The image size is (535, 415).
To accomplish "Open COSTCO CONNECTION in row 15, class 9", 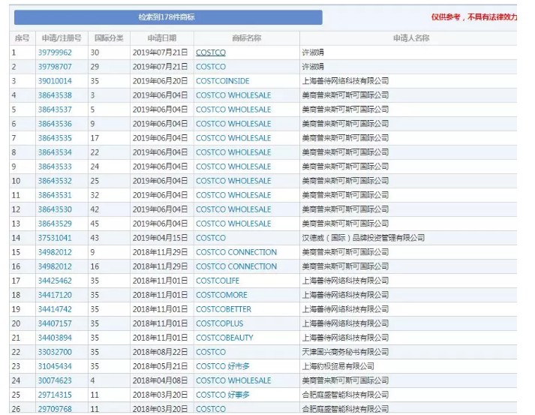I will (236, 252).
